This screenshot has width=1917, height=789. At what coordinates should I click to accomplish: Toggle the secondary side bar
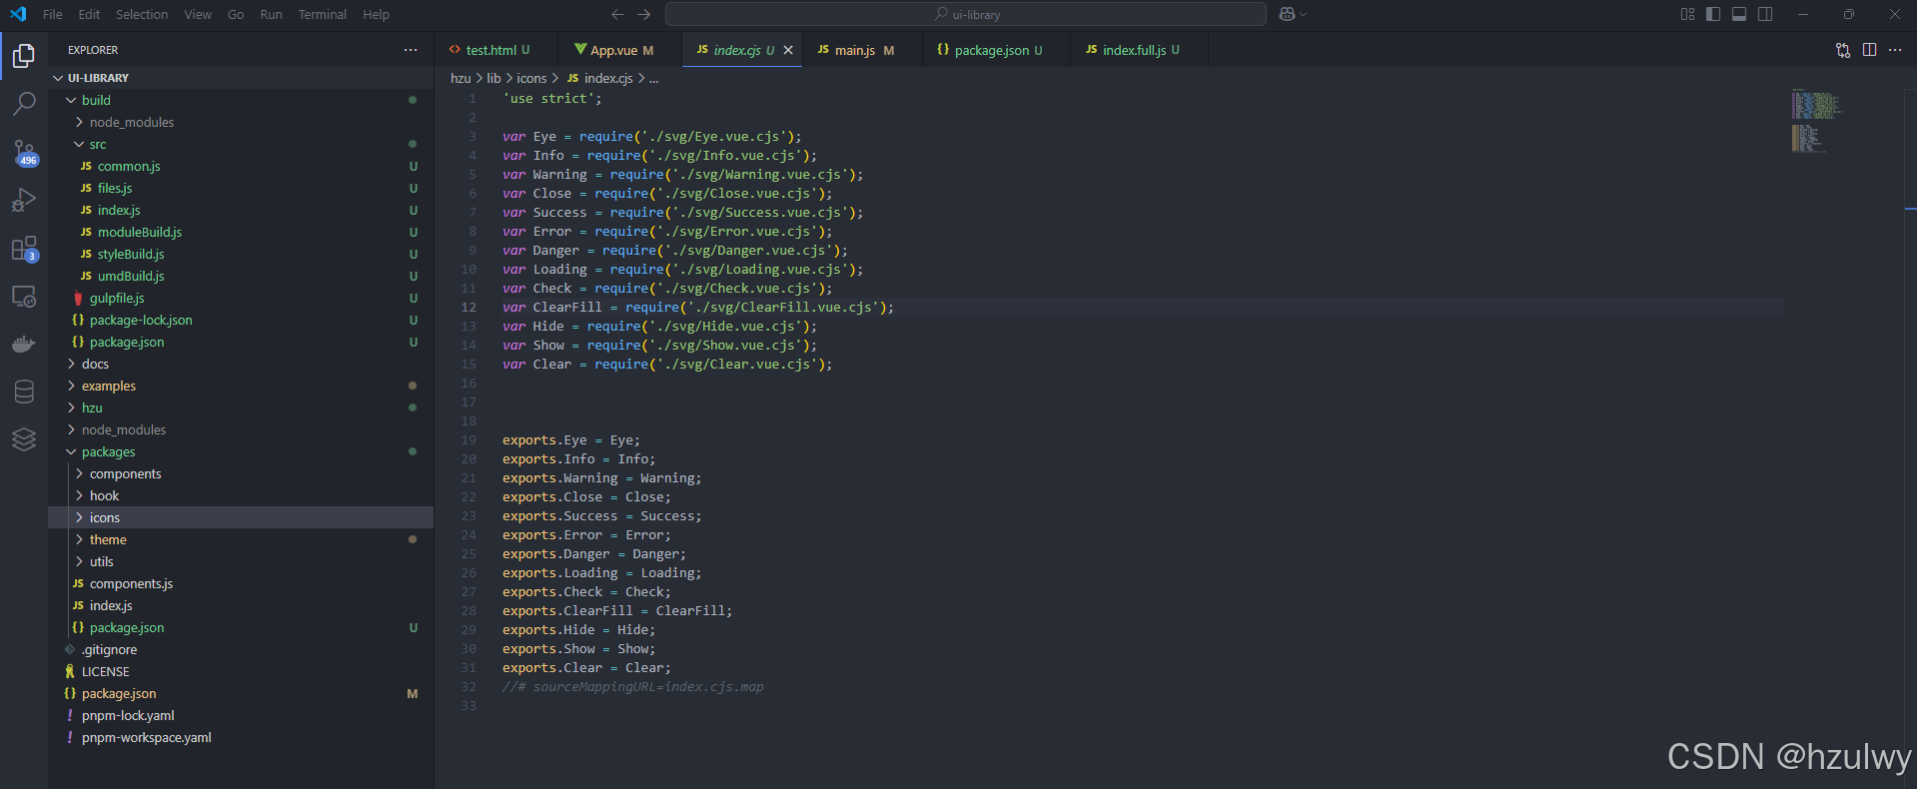1765,14
